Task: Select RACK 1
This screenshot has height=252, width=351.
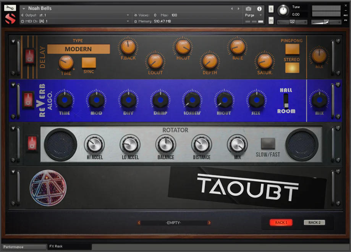Action: click(x=281, y=223)
